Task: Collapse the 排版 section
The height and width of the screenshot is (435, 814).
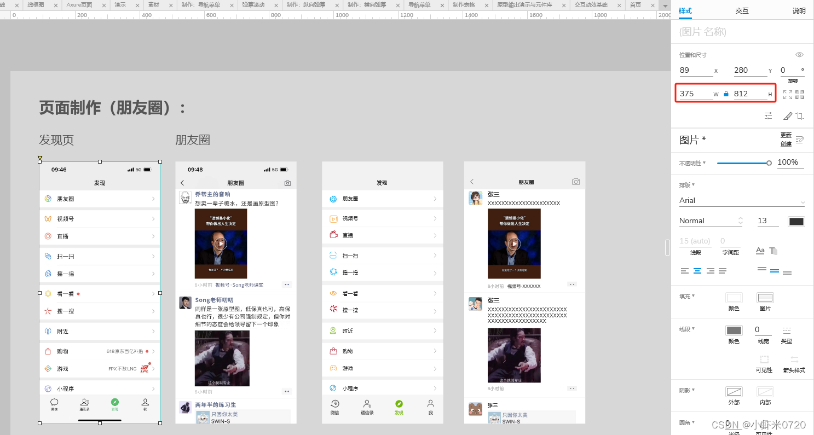Action: [687, 185]
